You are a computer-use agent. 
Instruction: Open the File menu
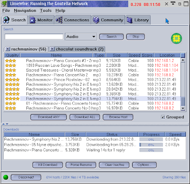pos(6,11)
